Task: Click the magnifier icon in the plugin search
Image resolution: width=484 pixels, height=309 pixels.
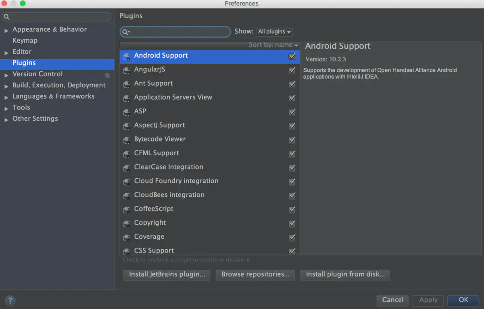Action: pos(126,32)
